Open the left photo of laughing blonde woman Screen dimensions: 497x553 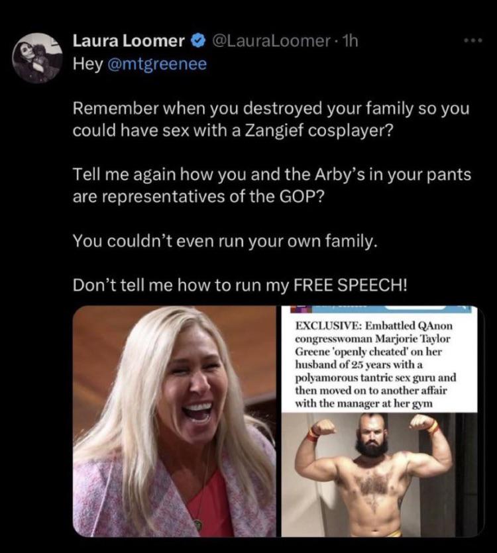pos(174,421)
